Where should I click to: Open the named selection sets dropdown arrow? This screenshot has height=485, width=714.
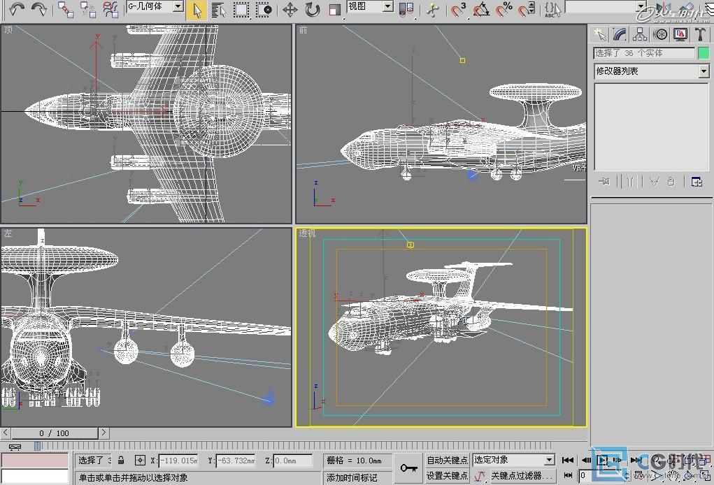pyautogui.click(x=641, y=6)
